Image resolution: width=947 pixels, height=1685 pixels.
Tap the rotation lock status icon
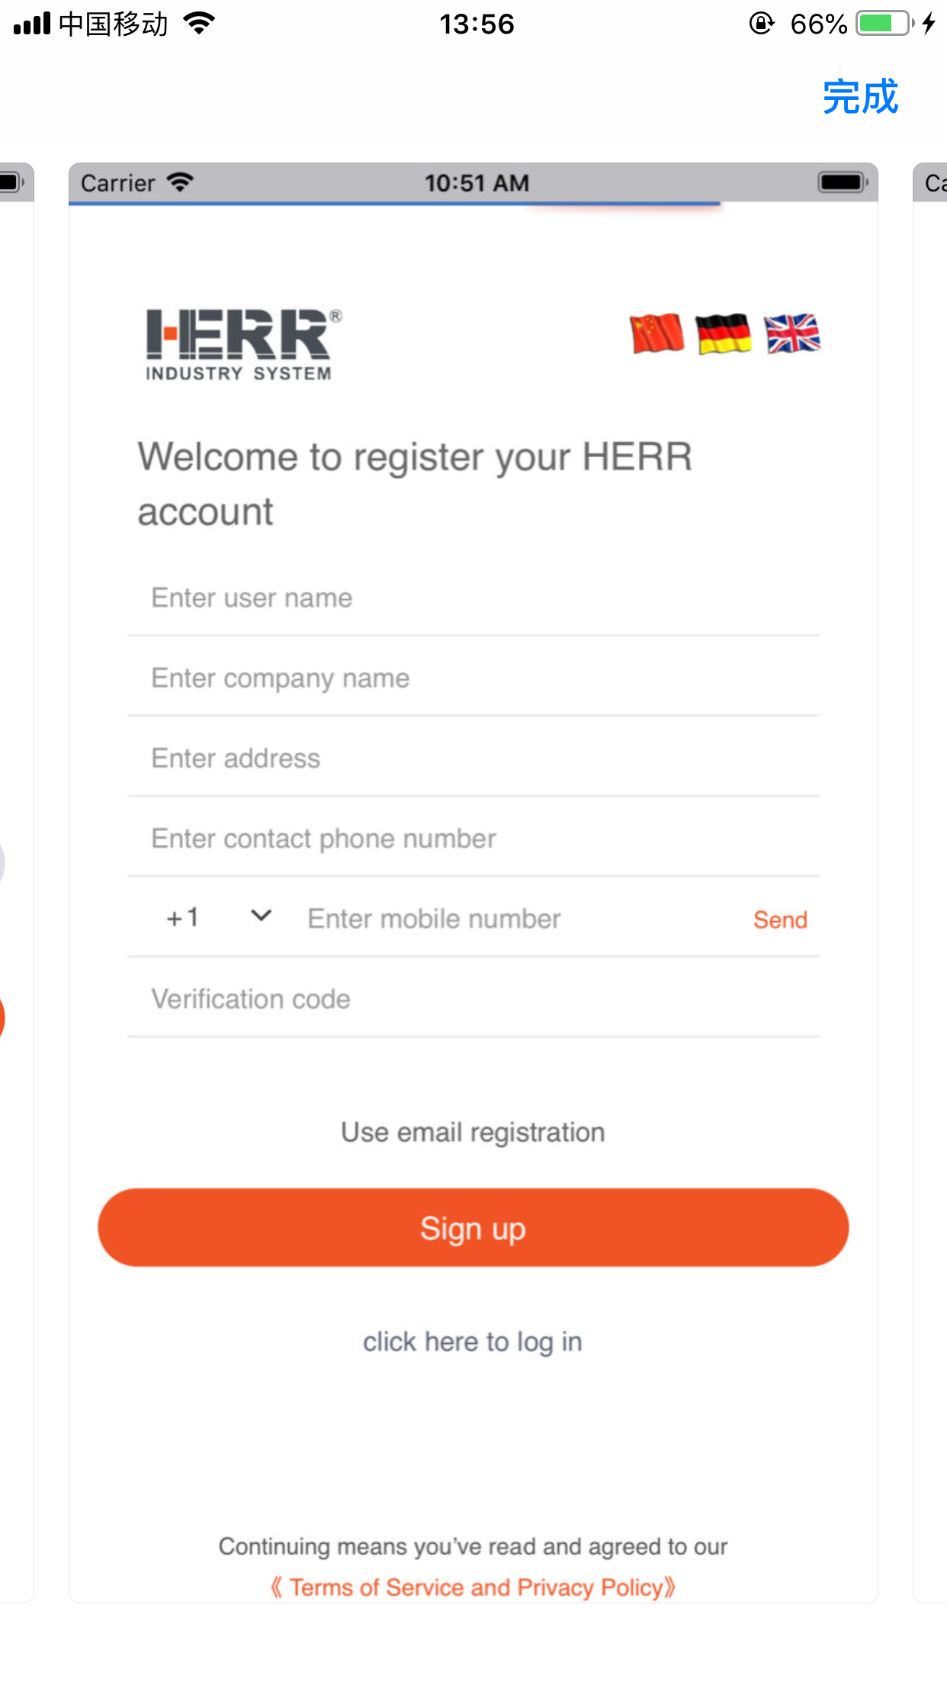[761, 24]
